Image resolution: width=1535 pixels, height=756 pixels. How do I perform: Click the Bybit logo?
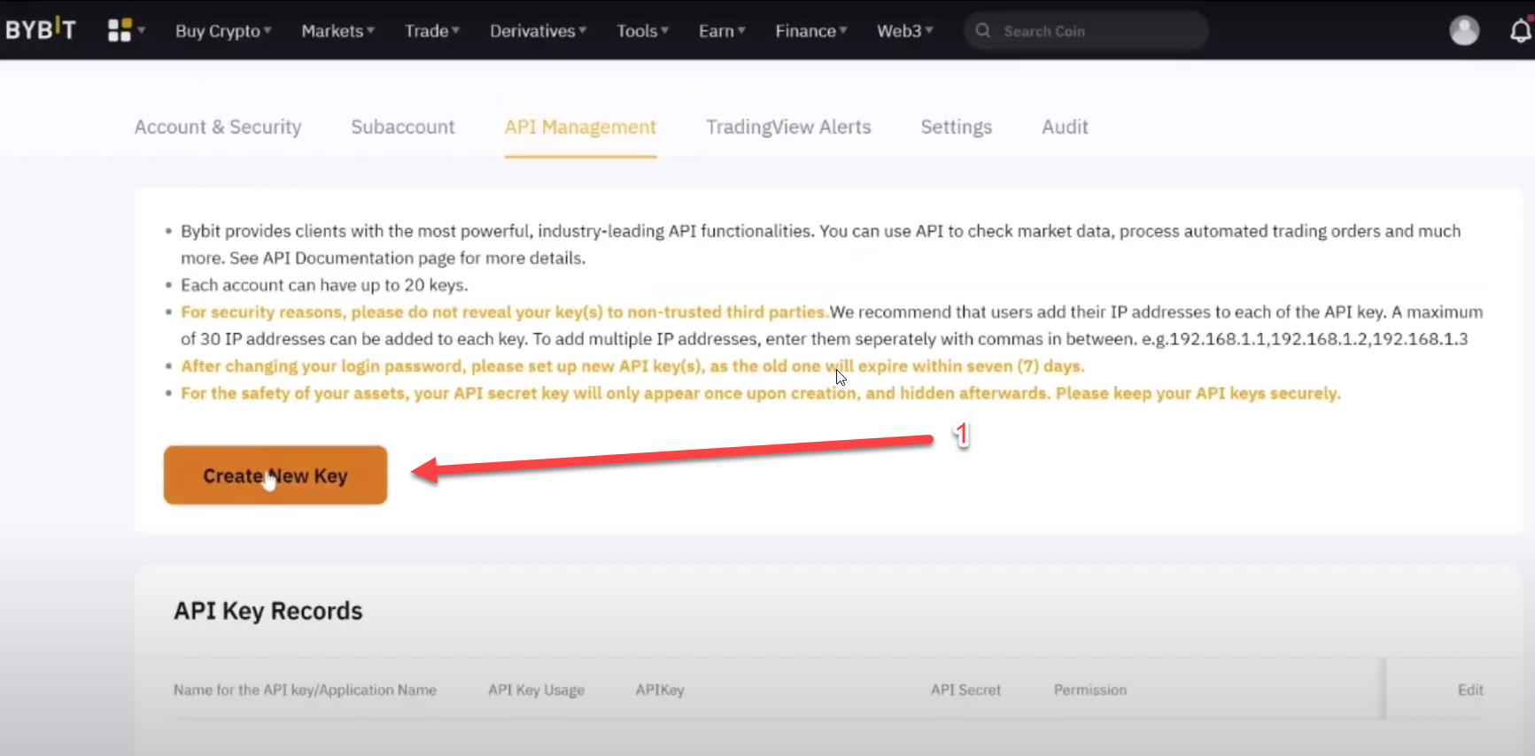(41, 29)
